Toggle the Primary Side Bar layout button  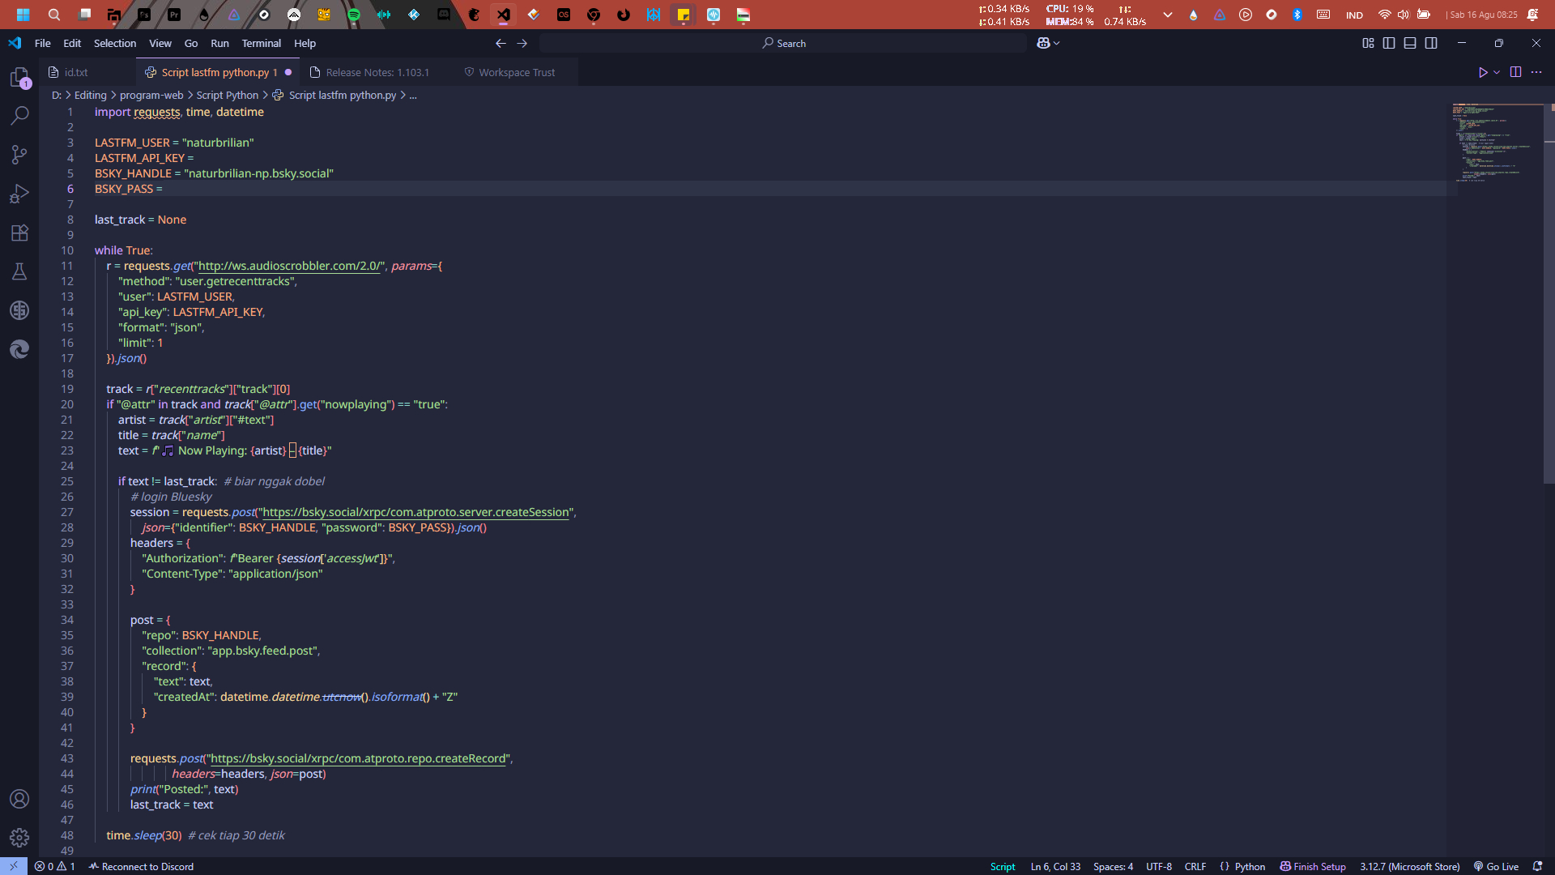pyautogui.click(x=1389, y=43)
